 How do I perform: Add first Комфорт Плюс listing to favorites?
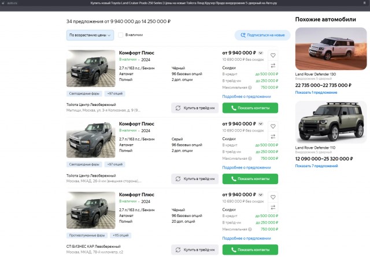pos(273,55)
